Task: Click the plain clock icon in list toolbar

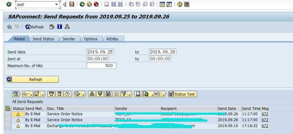Action: pyautogui.click(x=68, y=94)
